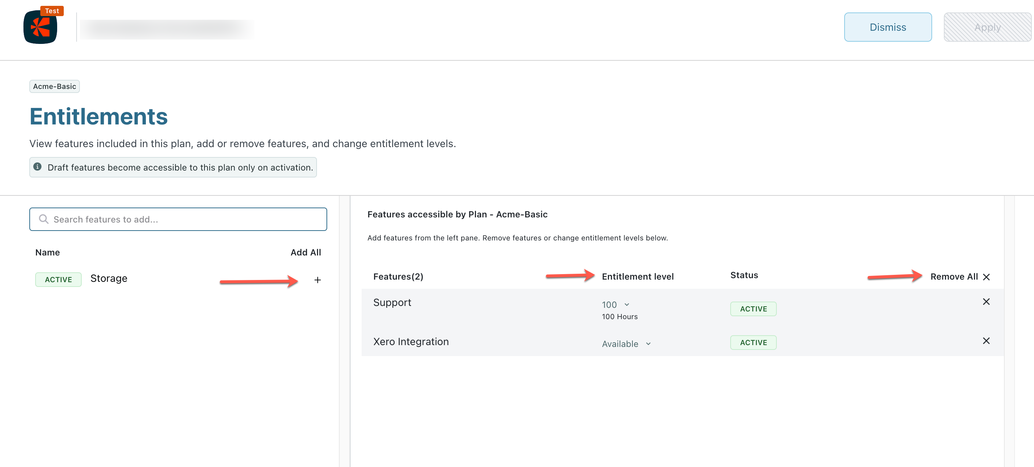Click the magnifier icon in search box
The width and height of the screenshot is (1034, 467).
43,219
